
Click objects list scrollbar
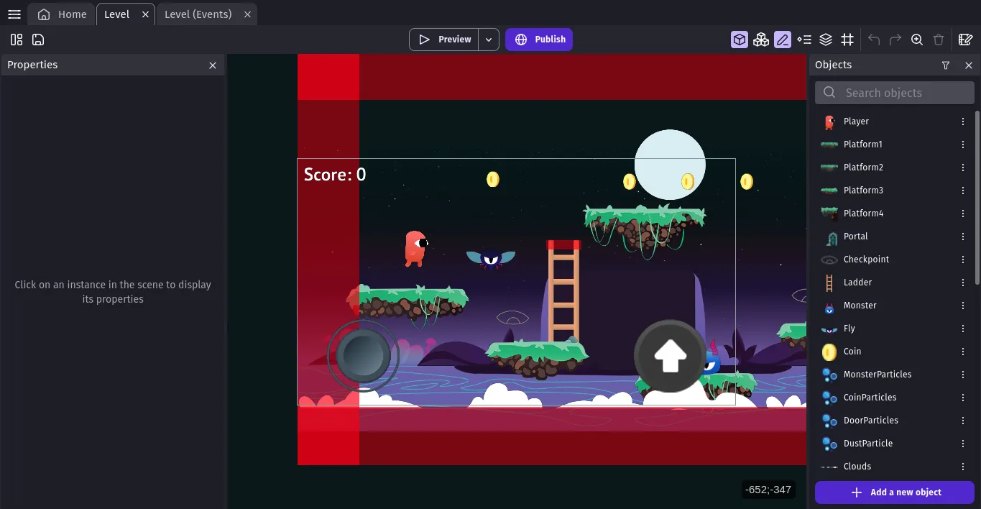point(977,198)
